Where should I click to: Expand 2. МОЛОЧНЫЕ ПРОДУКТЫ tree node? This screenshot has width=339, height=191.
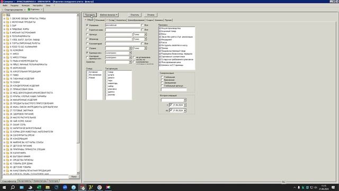point(4,22)
